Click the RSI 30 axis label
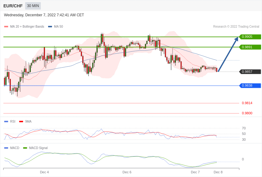The image size is (262, 177). click(x=244, y=140)
